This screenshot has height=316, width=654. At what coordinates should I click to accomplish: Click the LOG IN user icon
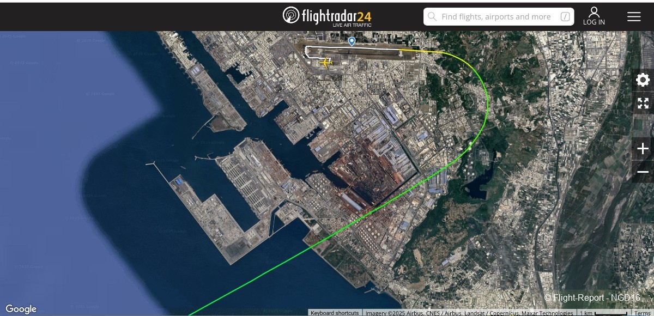click(x=594, y=16)
